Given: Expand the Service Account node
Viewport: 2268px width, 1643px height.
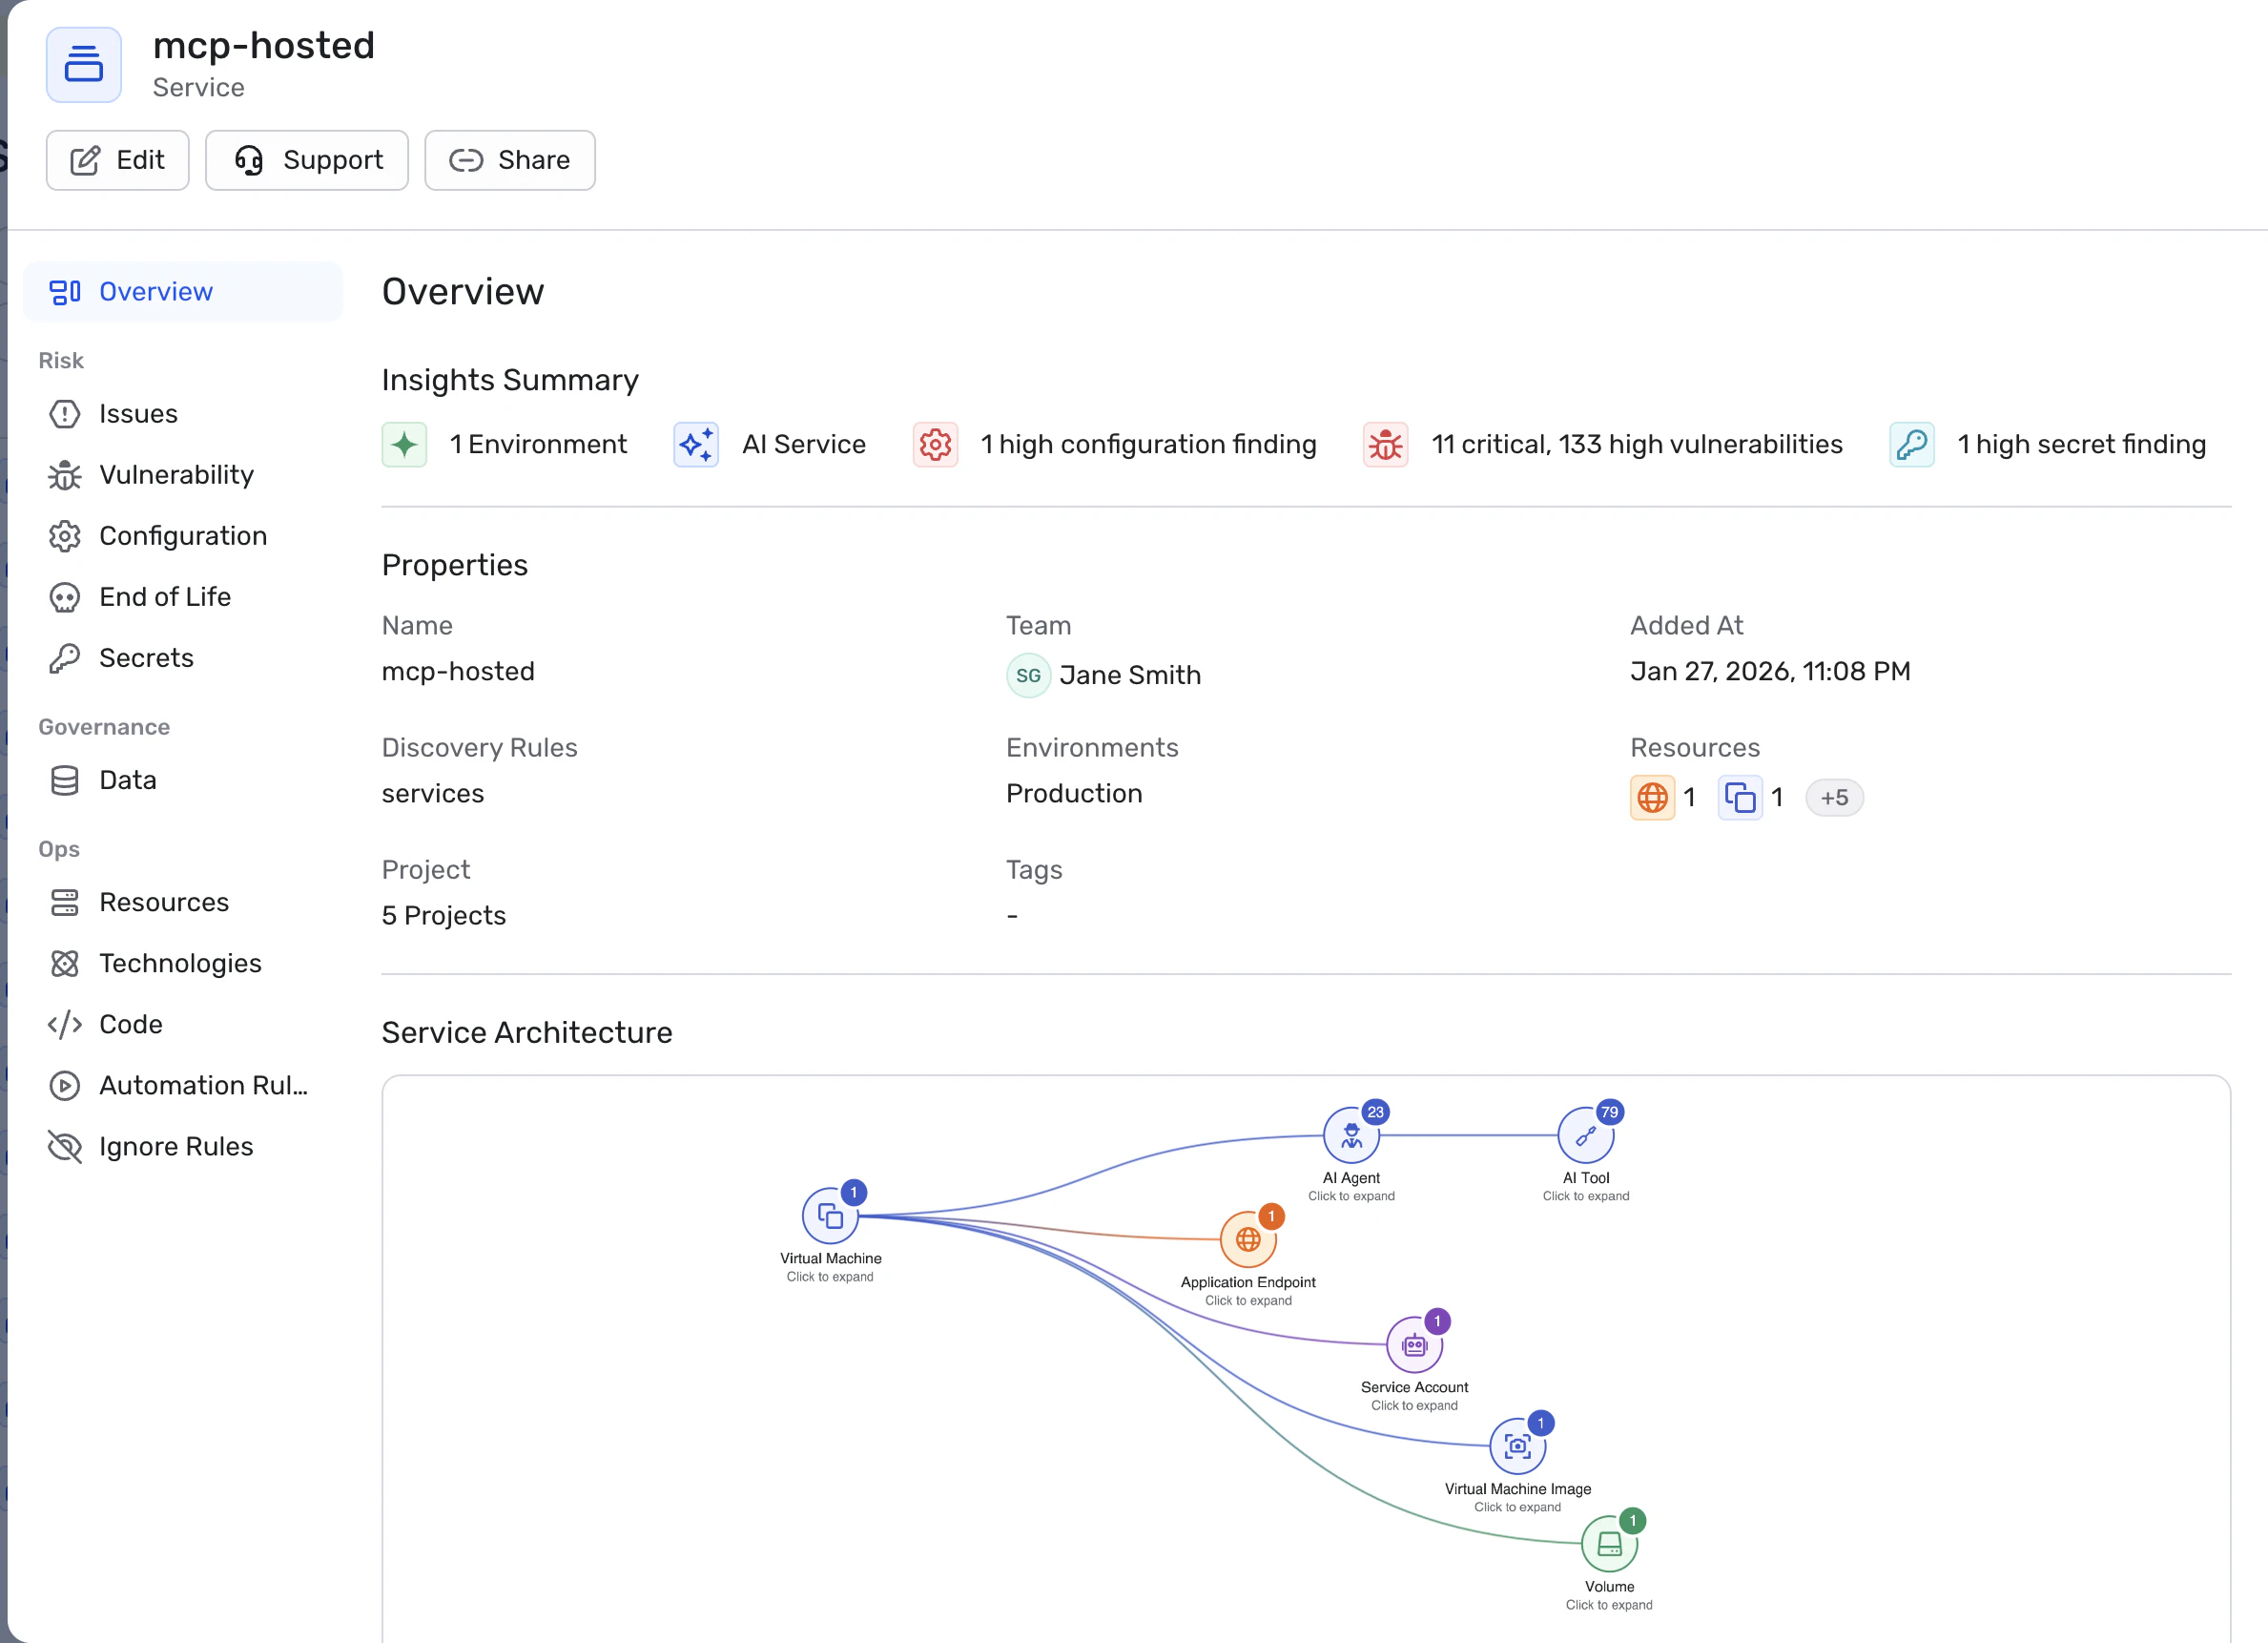Looking at the screenshot, I should pyautogui.click(x=1414, y=1344).
